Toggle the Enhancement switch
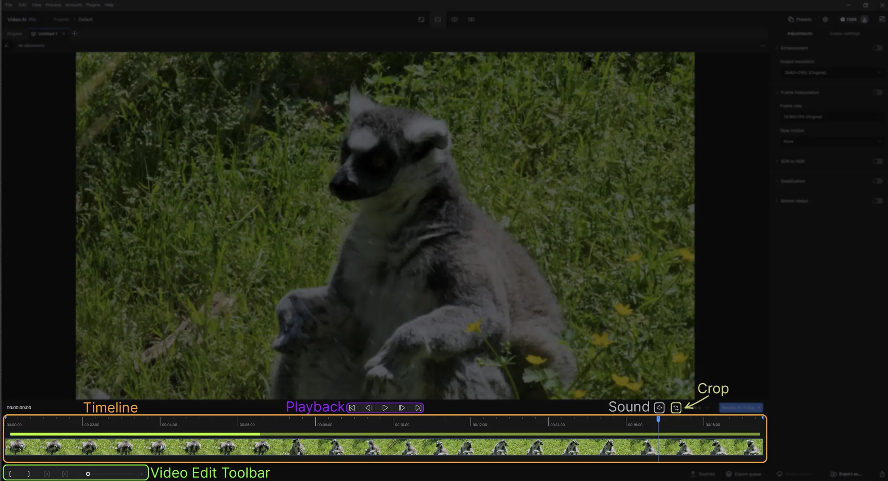Image resolution: width=888 pixels, height=481 pixels. 878,48
